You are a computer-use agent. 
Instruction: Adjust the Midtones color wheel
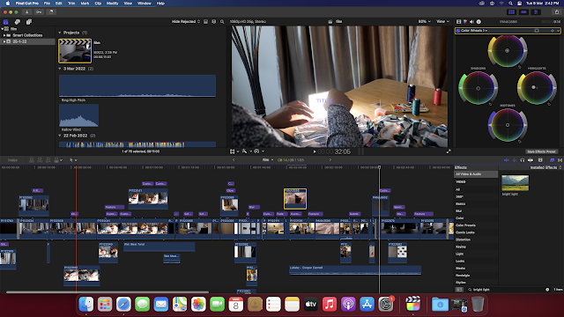(x=508, y=125)
